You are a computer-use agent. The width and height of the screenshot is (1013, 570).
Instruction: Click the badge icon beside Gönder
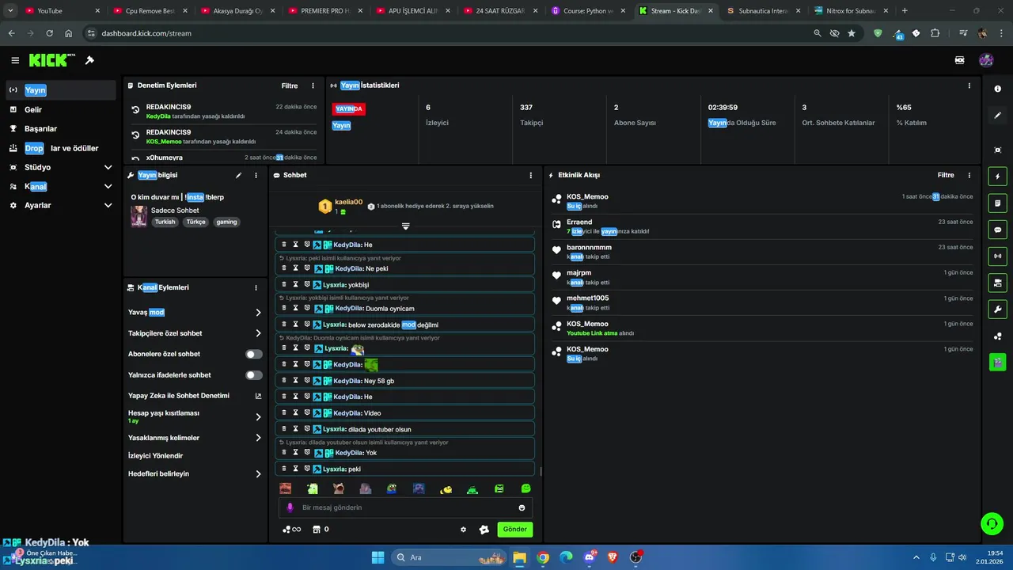(484, 530)
